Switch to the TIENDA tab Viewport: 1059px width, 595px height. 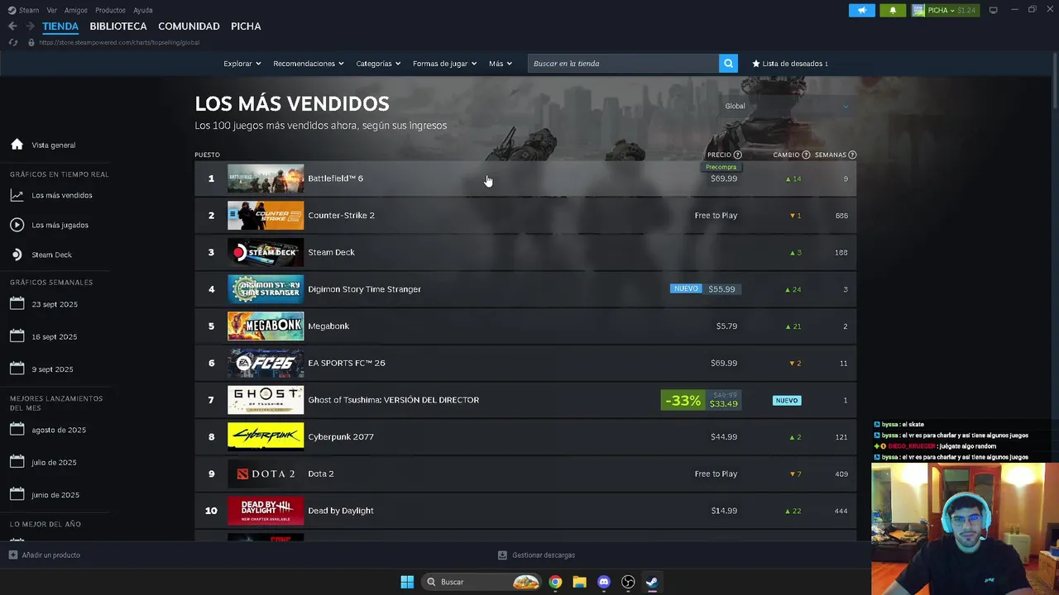60,26
